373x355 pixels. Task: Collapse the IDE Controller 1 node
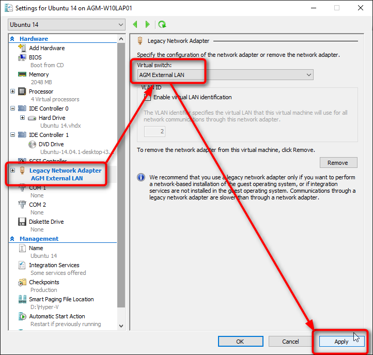pyautogui.click(x=12, y=135)
